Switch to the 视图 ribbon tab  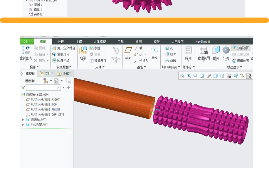point(139,42)
